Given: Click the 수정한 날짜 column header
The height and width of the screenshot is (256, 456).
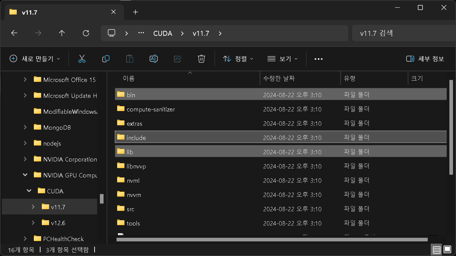Looking at the screenshot, I should point(279,79).
